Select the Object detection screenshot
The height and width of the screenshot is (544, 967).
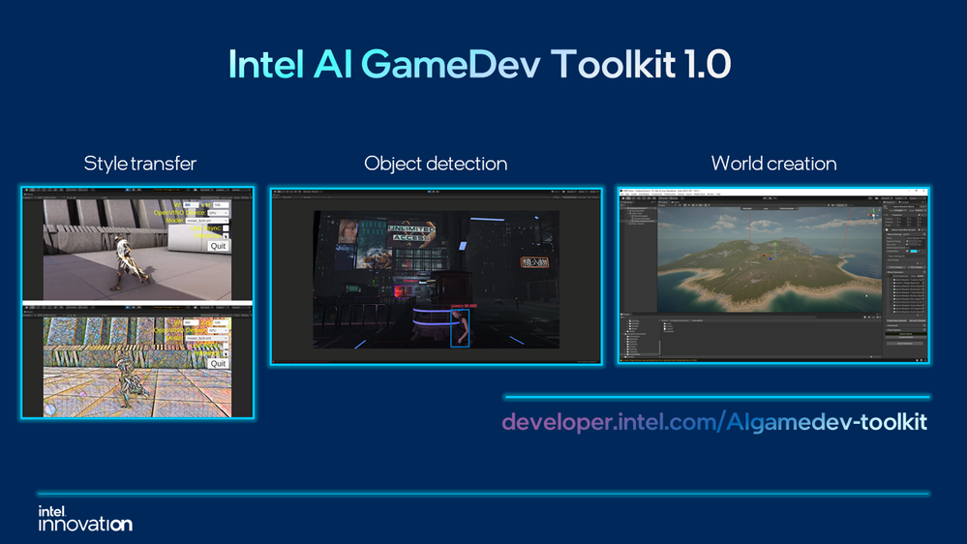point(436,276)
